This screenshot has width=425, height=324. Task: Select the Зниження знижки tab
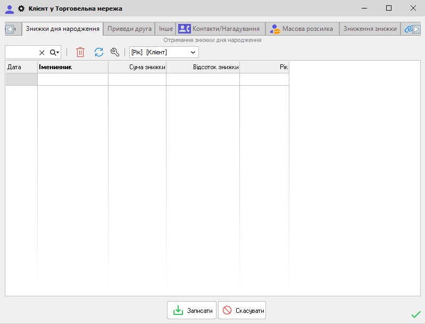[x=369, y=29]
